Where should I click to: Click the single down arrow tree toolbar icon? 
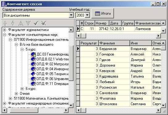pyautogui.click(x=13, y=23)
